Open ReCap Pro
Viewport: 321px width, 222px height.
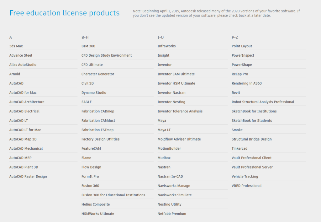coord(240,74)
